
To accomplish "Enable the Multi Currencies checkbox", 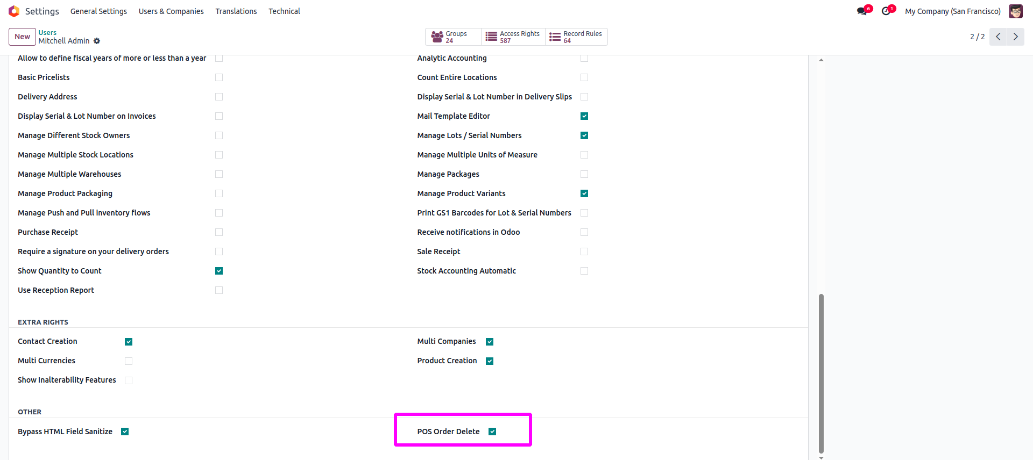I will tap(129, 361).
